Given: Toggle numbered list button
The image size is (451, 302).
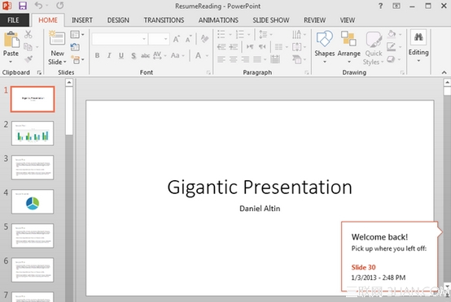Looking at the screenshot, I should point(239,34).
